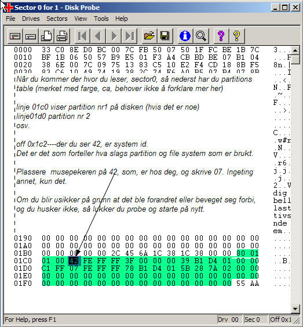Click the 'For Help, press F1' status text
This screenshot has width=303, height=327.
click(31, 319)
